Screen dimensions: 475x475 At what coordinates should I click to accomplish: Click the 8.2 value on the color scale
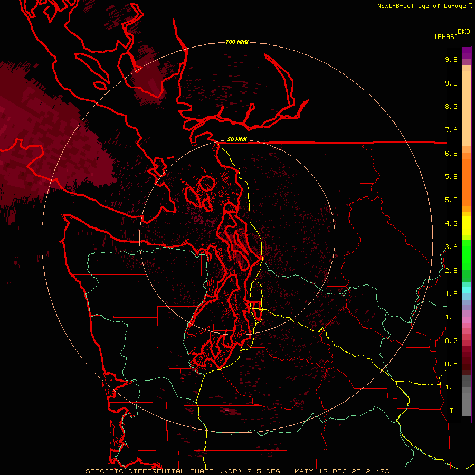point(451,106)
